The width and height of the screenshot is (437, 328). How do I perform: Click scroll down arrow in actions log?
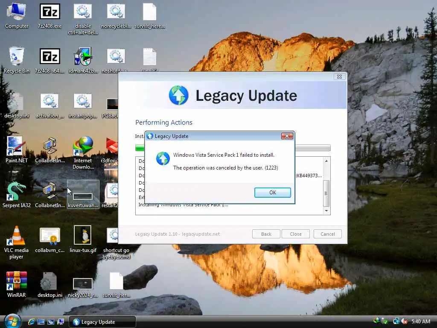pos(326,211)
